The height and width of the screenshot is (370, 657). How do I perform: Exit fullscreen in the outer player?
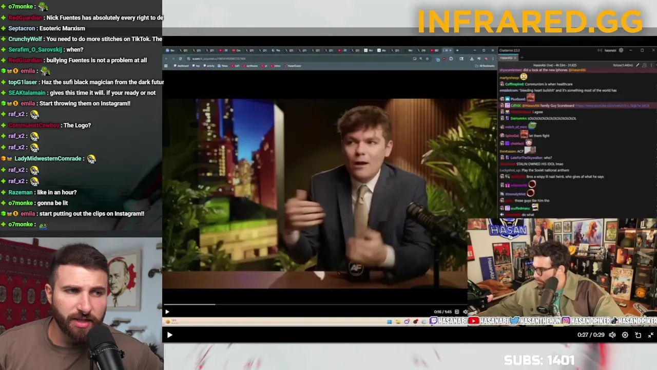pos(651,335)
